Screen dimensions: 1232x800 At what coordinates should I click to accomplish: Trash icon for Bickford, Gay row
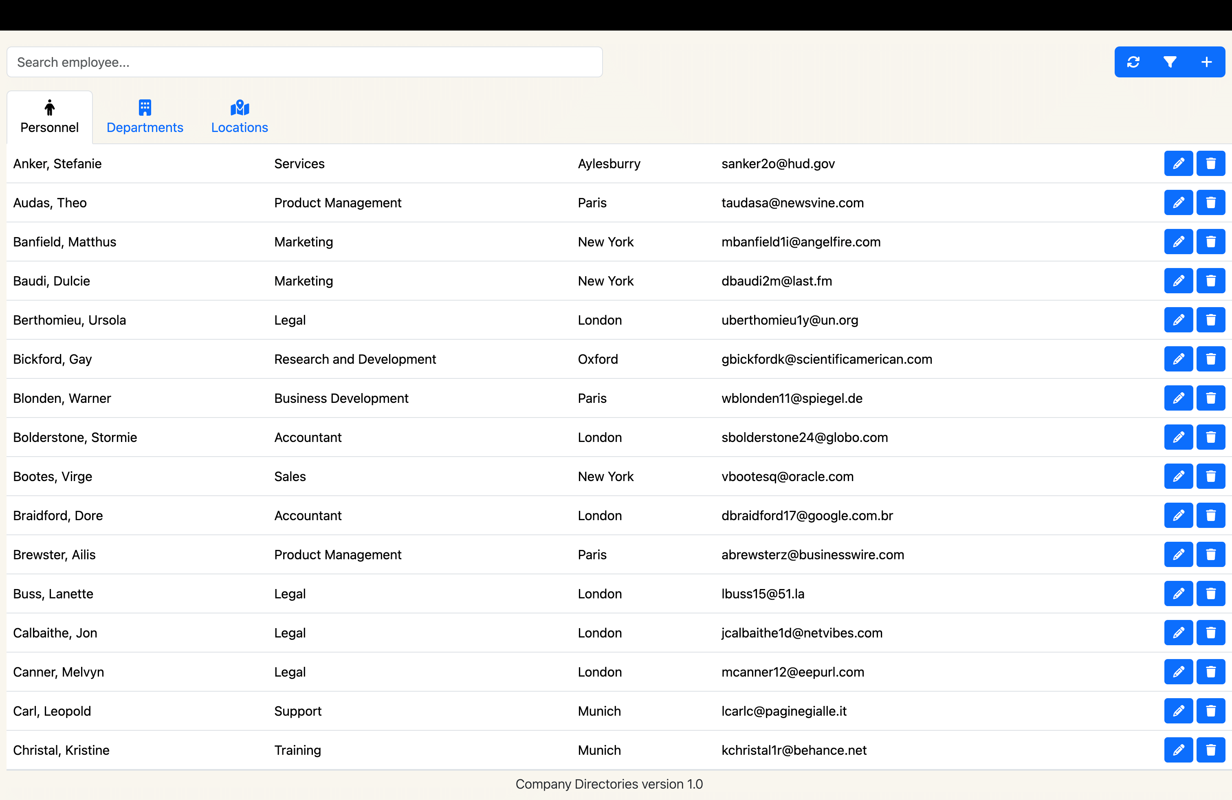(1210, 359)
